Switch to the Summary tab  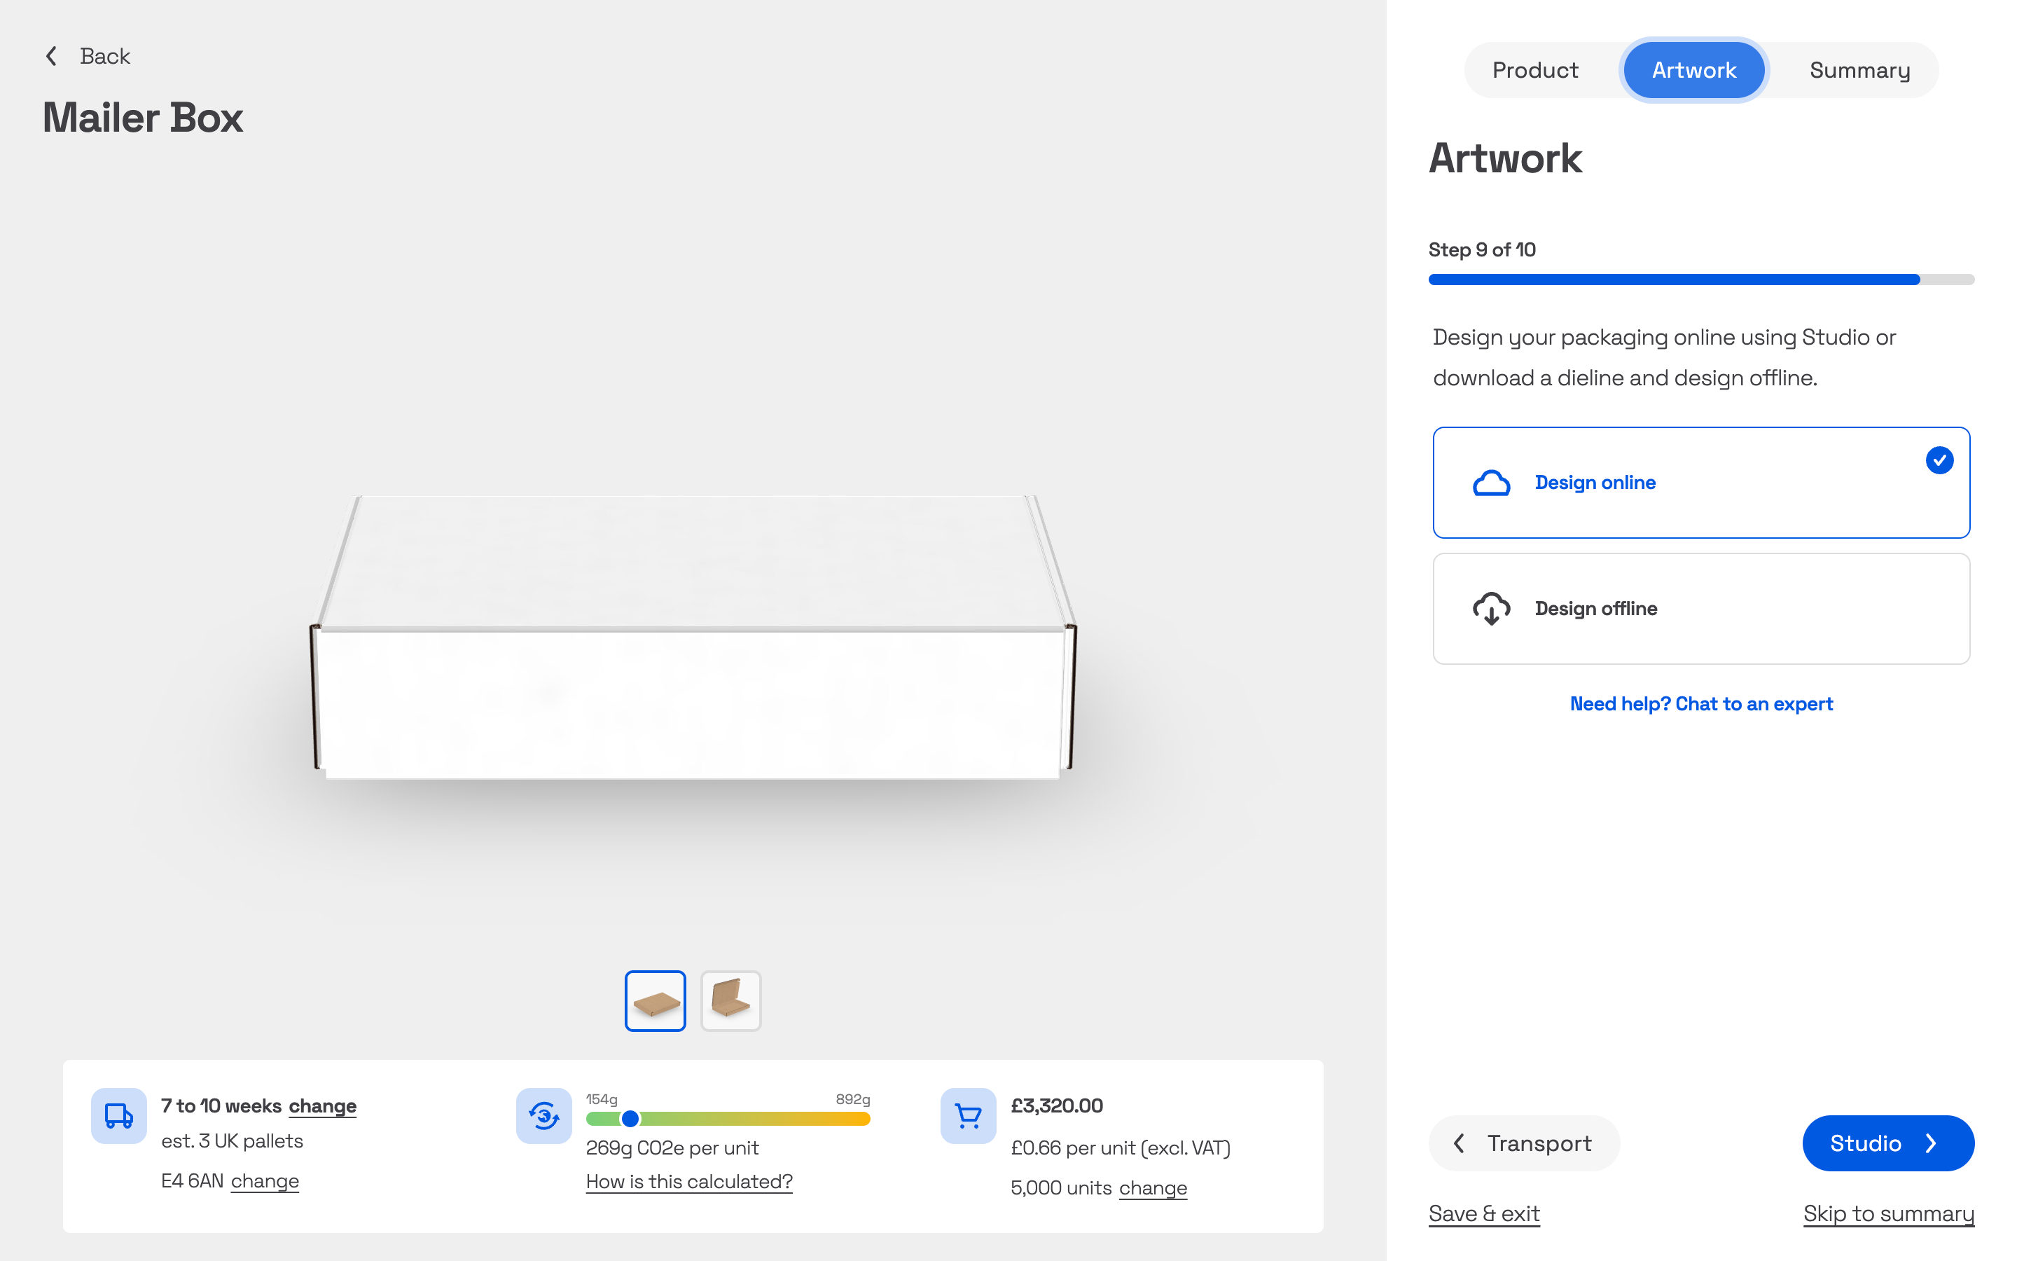(1859, 70)
